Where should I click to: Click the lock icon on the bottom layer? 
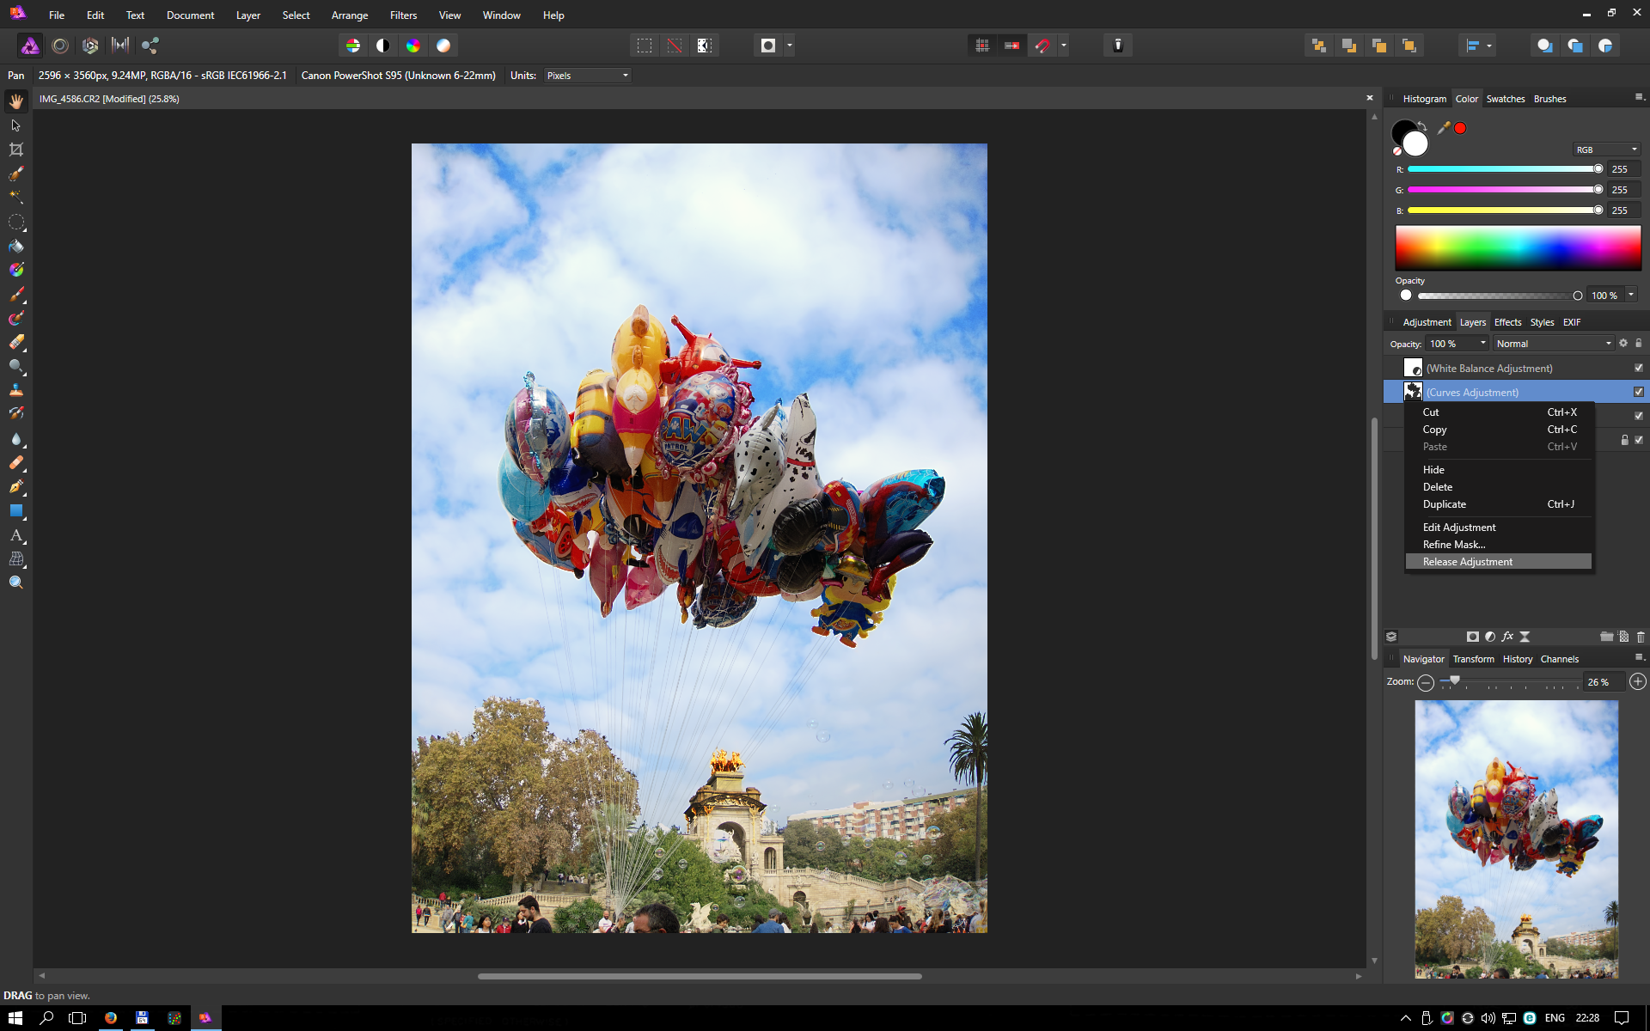[1624, 440]
